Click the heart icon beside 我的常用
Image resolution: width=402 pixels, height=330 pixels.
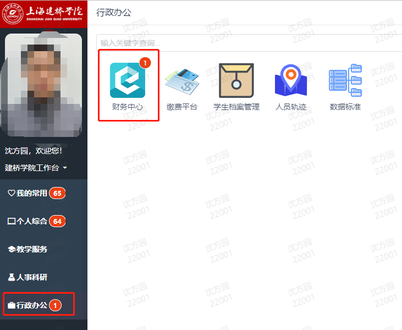coord(11,193)
